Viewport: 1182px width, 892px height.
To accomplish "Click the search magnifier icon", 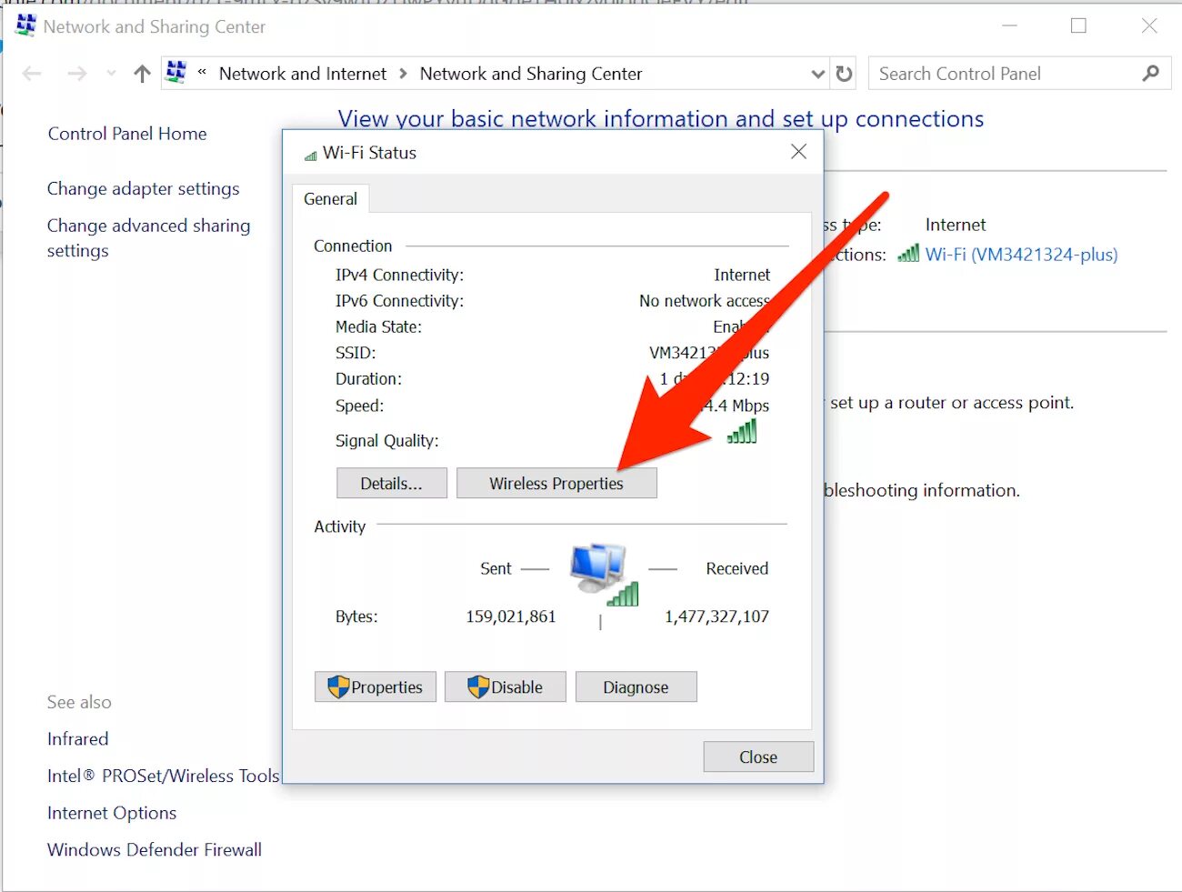I will coord(1151,74).
